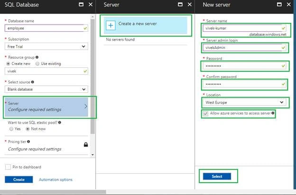The height and width of the screenshot is (195, 296).
Task: Close the Server blade
Action: click(x=190, y=5)
